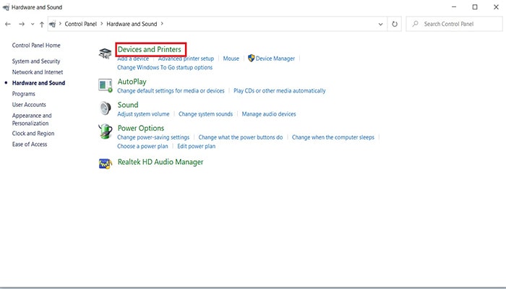Open the Power Options heading
This screenshot has height=289, width=506.
tap(141, 128)
